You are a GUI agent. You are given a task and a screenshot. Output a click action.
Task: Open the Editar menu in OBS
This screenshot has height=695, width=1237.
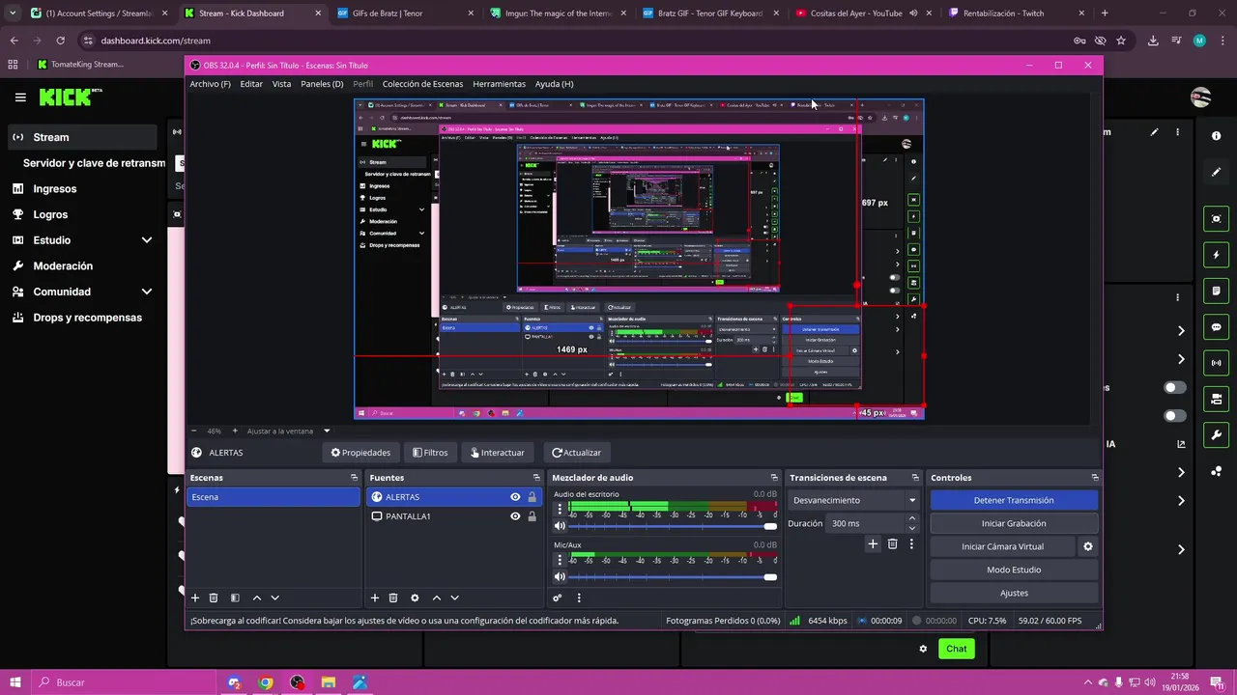click(x=251, y=84)
